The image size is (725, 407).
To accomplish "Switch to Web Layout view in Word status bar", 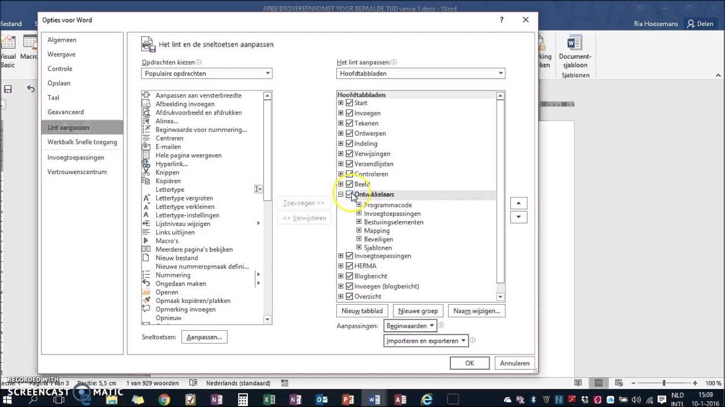I will pos(619,383).
